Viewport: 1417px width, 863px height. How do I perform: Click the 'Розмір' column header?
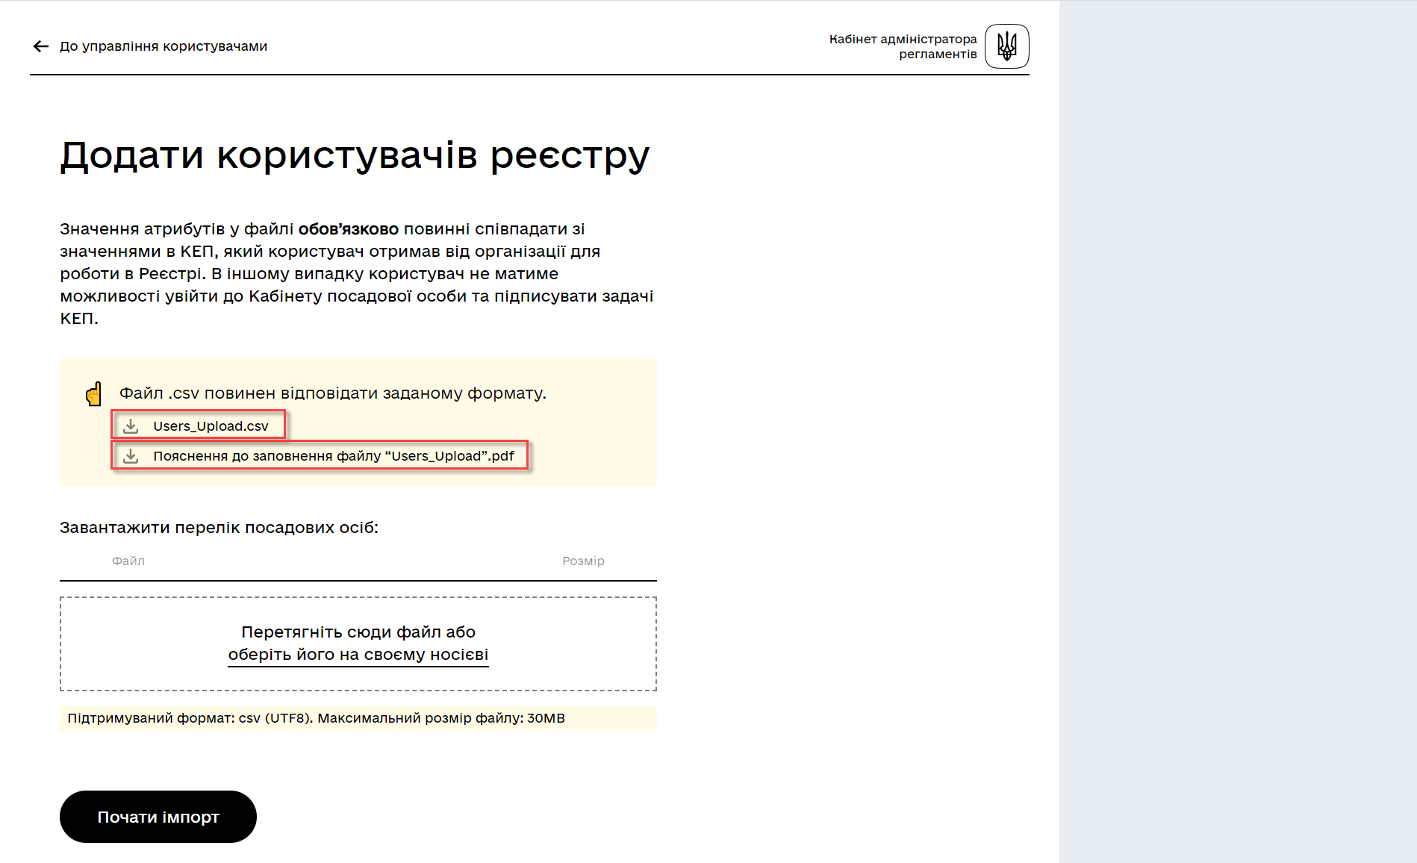pos(583,561)
